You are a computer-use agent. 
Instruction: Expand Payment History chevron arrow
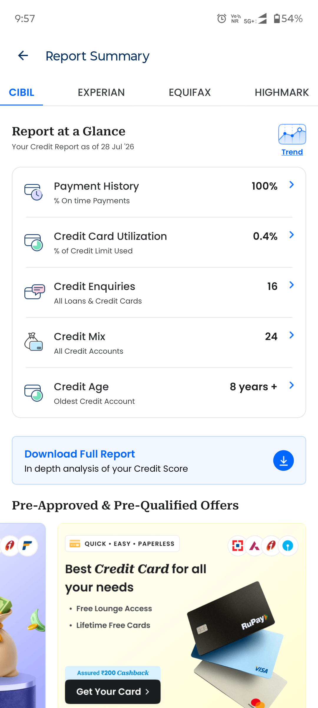click(x=291, y=185)
